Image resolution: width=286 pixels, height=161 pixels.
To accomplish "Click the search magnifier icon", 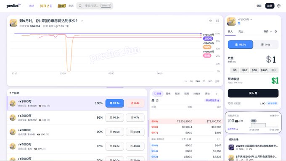I will click(x=80, y=6).
